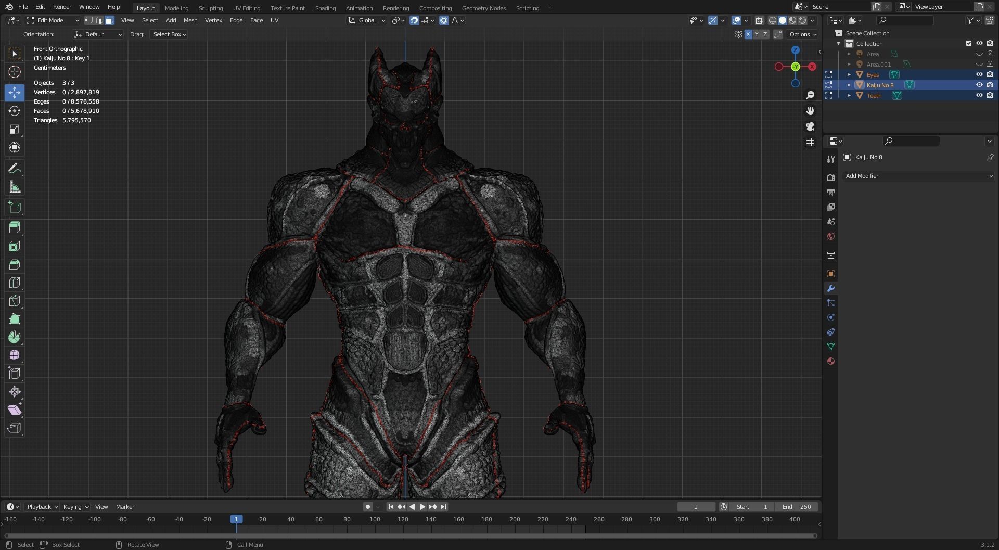Select the Rotate tool in toolbar

click(x=15, y=111)
